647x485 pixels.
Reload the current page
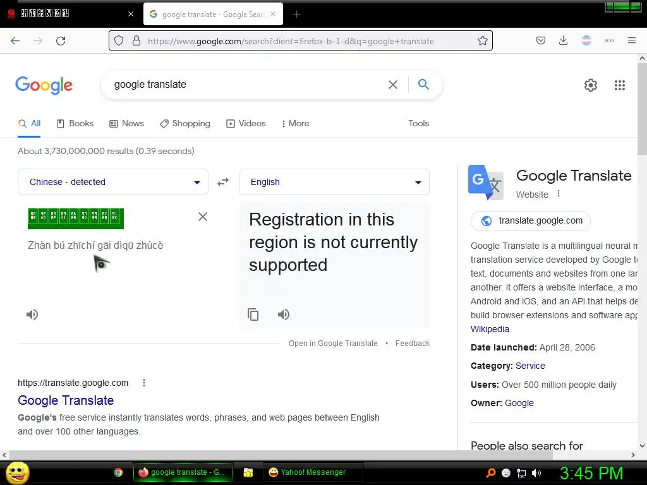point(61,41)
